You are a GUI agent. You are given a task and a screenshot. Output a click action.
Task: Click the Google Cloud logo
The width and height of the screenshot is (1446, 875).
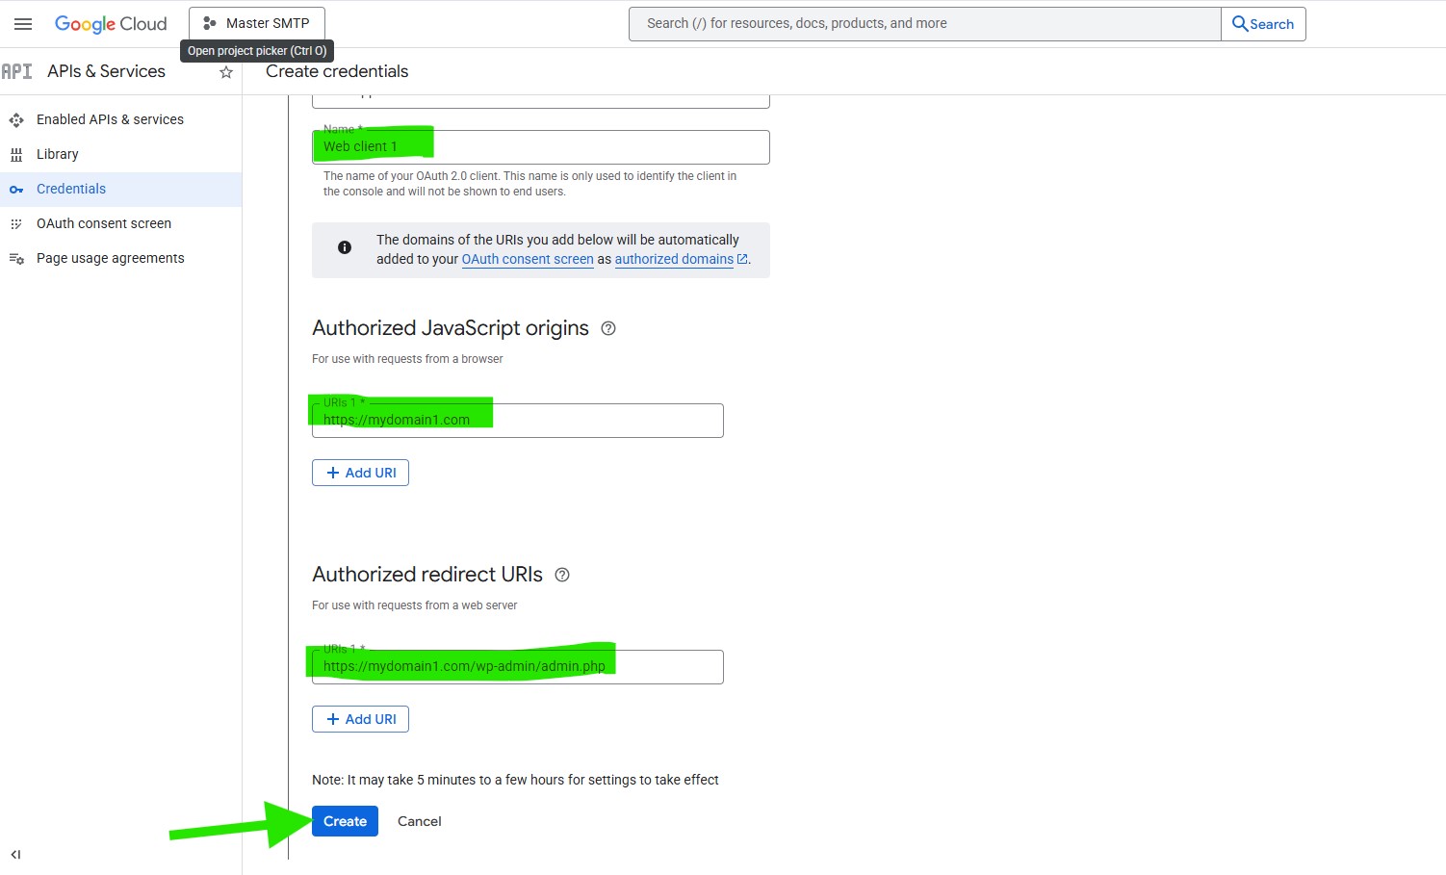111,24
